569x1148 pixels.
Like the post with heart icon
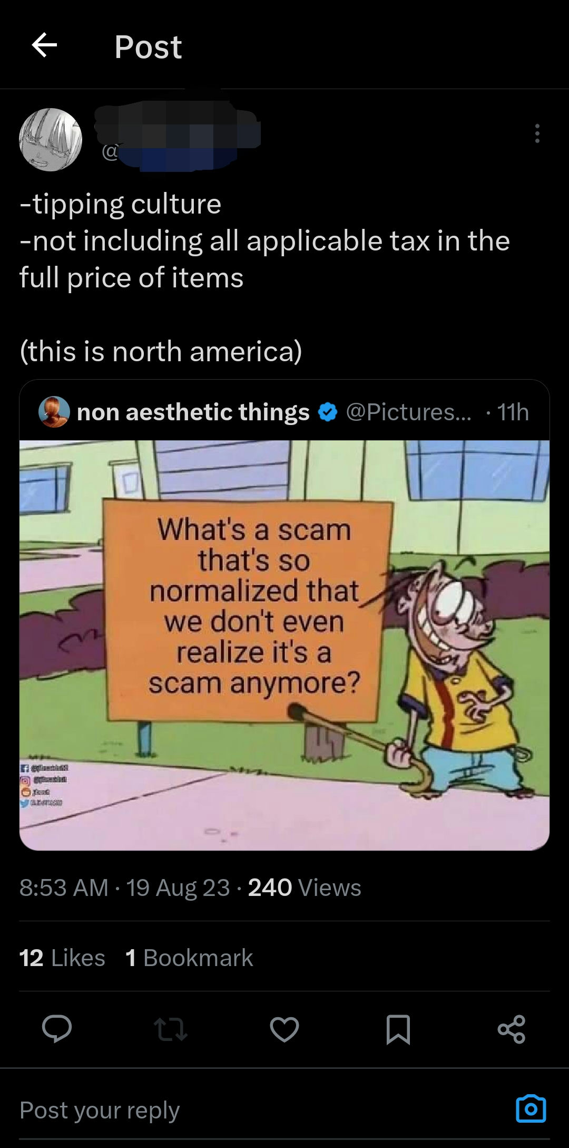284,1029
